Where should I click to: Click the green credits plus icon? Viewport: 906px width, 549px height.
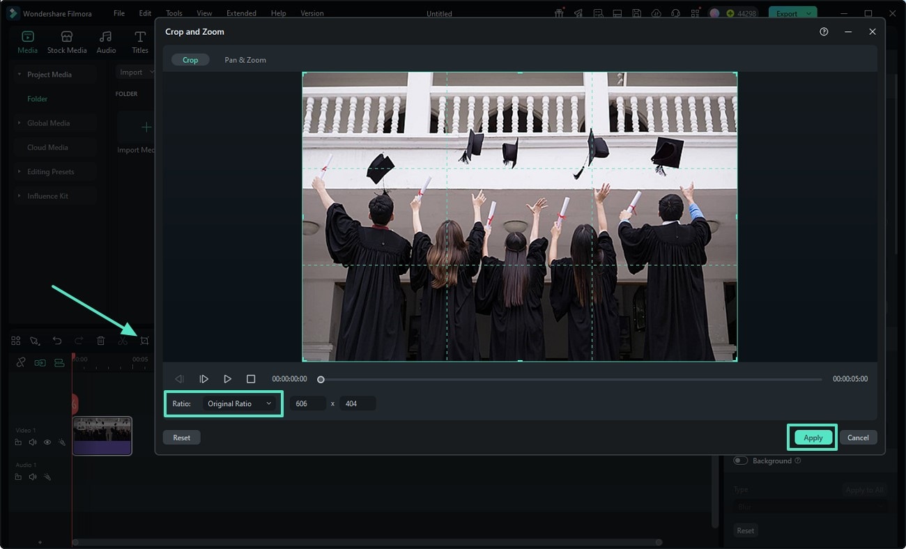[x=730, y=13]
